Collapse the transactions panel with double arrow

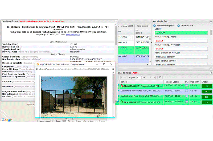point(210,72)
